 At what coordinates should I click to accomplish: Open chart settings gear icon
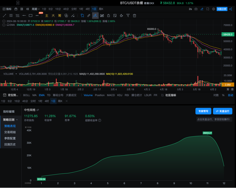(213, 9)
